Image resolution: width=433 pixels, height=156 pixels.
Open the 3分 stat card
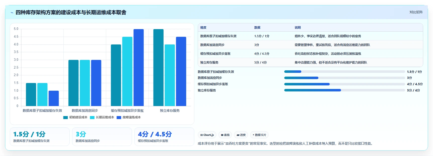tap(102, 137)
